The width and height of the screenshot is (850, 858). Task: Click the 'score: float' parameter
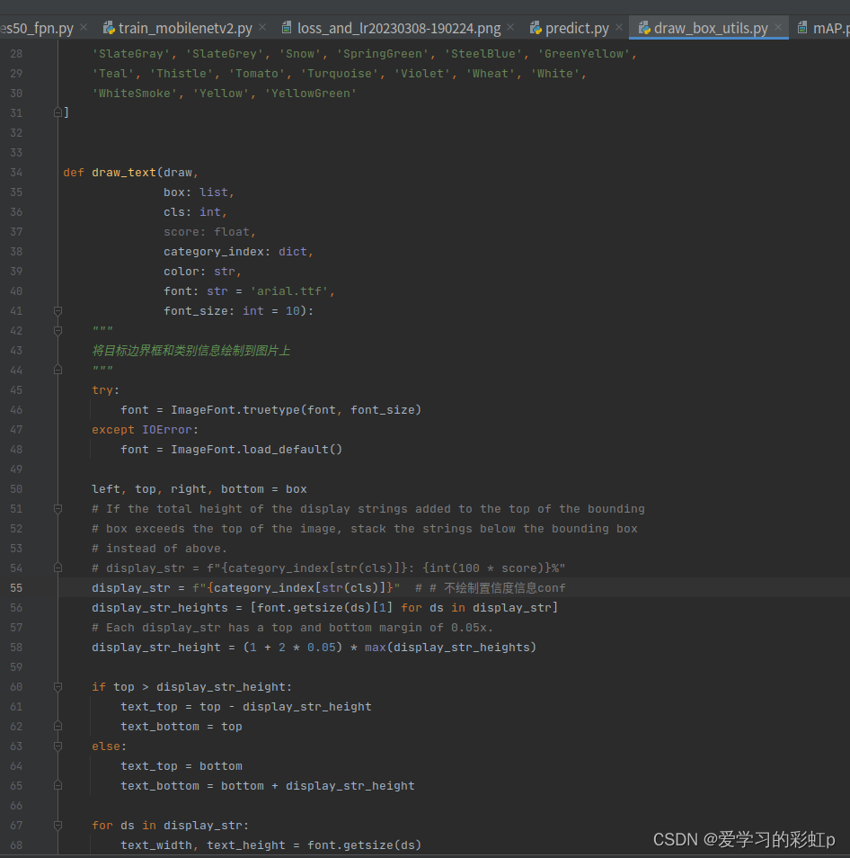coord(207,231)
